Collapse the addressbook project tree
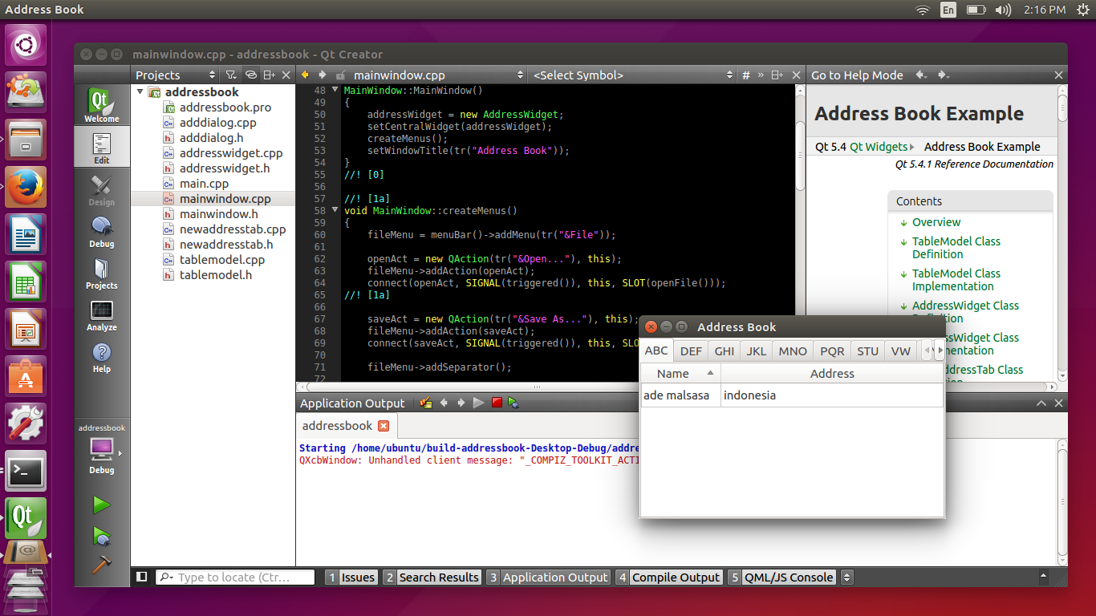Image resolution: width=1096 pixels, height=616 pixels. (x=140, y=91)
